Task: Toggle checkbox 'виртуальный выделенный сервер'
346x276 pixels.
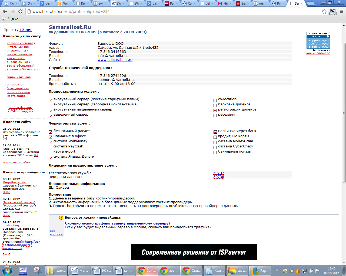Action: pyautogui.click(x=51, y=111)
